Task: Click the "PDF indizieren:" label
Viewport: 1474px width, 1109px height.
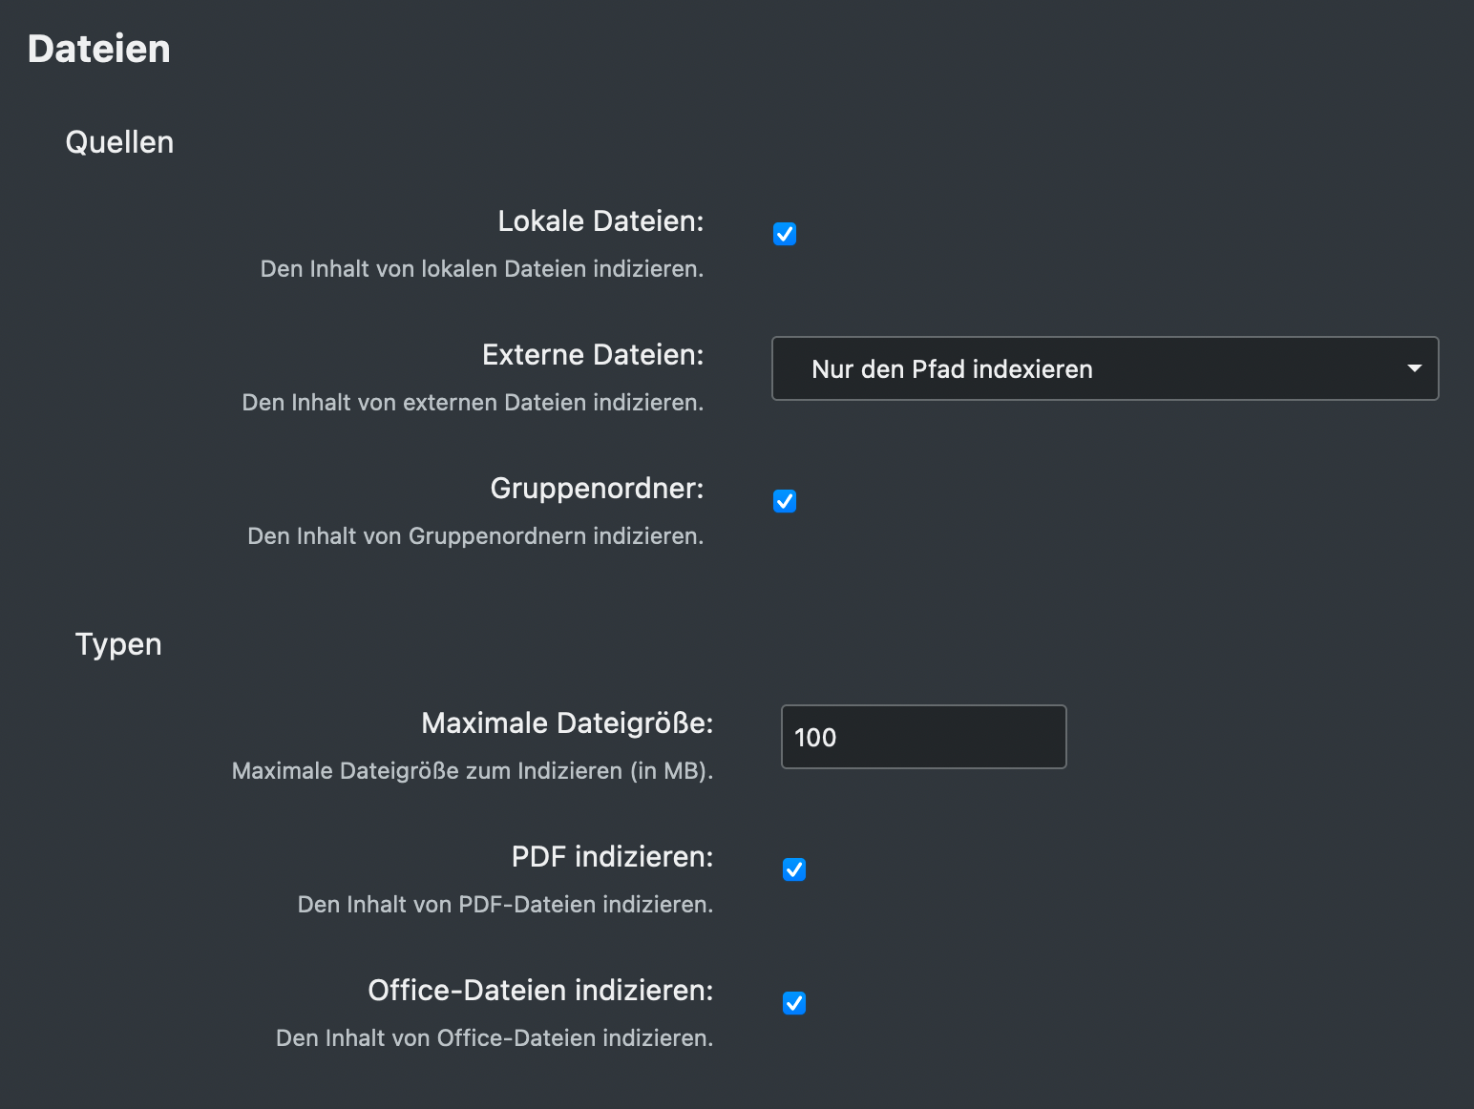Action: pos(612,856)
